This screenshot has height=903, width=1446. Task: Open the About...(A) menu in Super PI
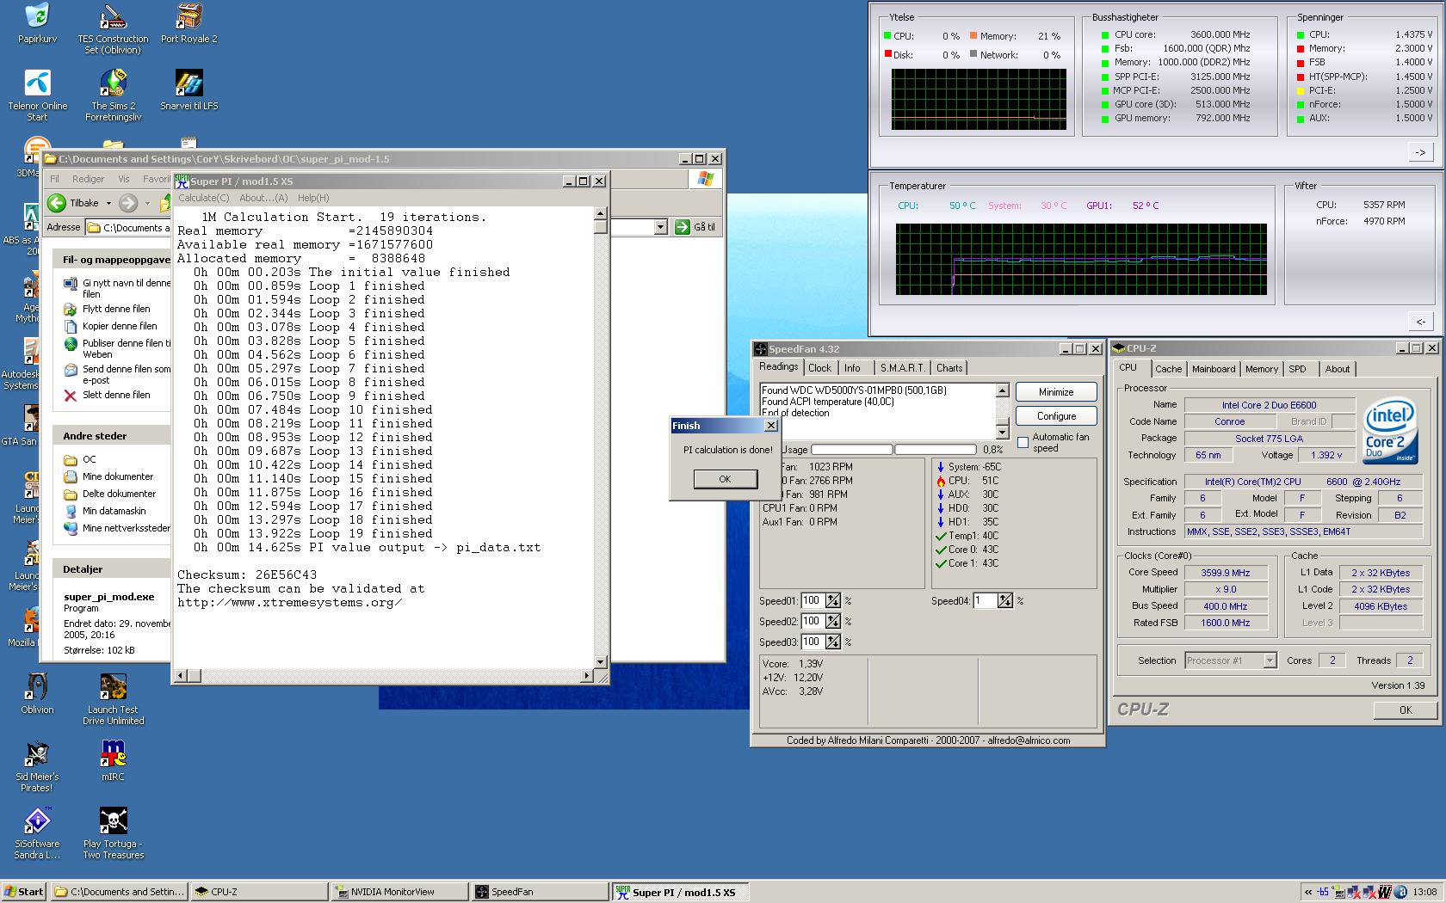point(263,198)
